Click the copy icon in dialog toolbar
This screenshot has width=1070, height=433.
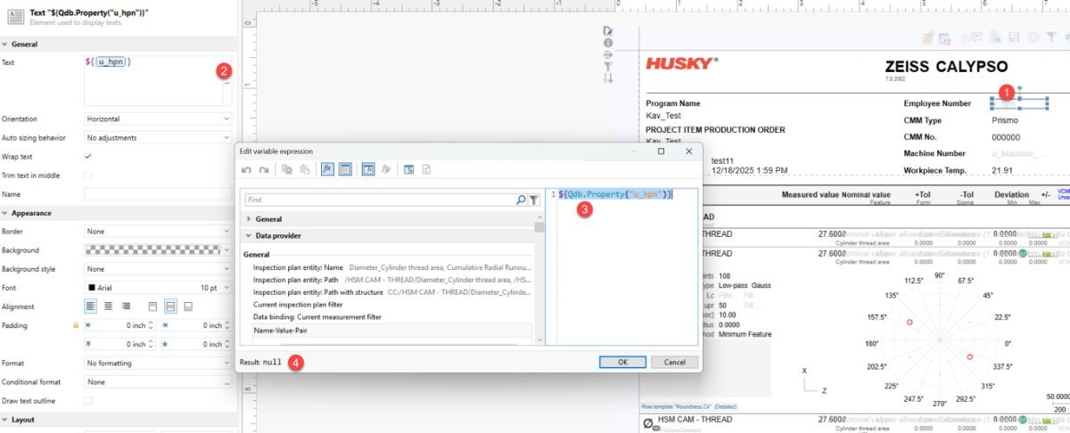point(287,169)
